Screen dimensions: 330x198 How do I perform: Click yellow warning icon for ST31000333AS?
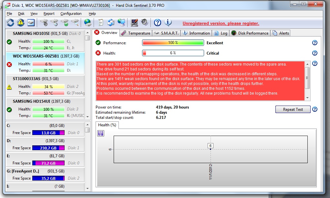[x=9, y=87]
